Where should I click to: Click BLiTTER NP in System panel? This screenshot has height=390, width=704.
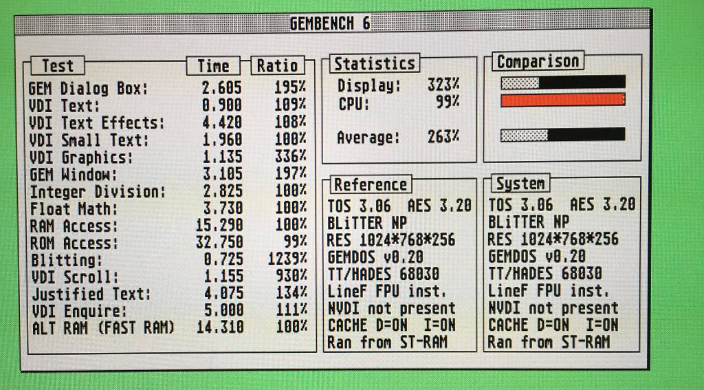click(x=529, y=222)
